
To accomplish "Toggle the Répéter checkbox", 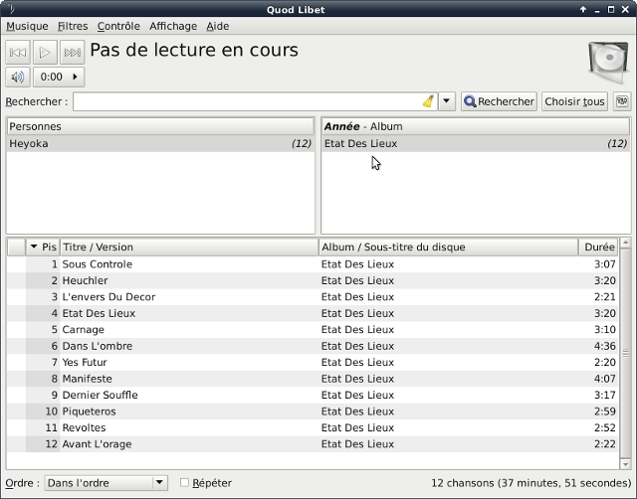I will pos(184,483).
